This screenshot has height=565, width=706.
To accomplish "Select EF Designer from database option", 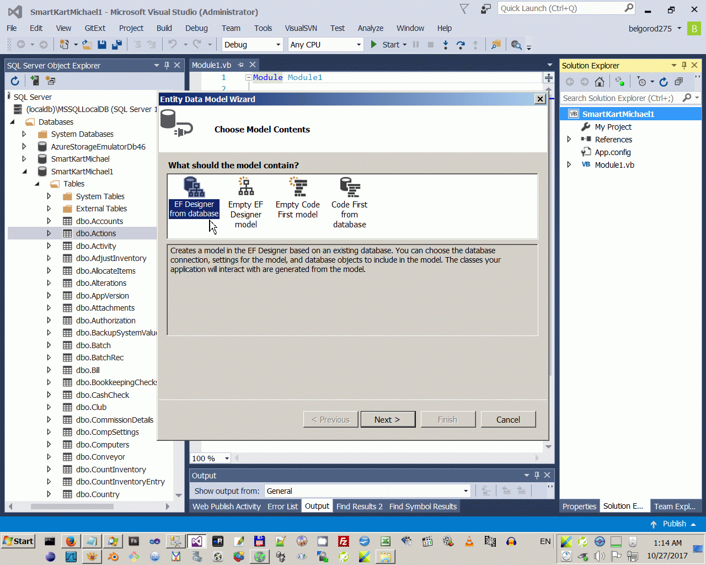I will [194, 198].
